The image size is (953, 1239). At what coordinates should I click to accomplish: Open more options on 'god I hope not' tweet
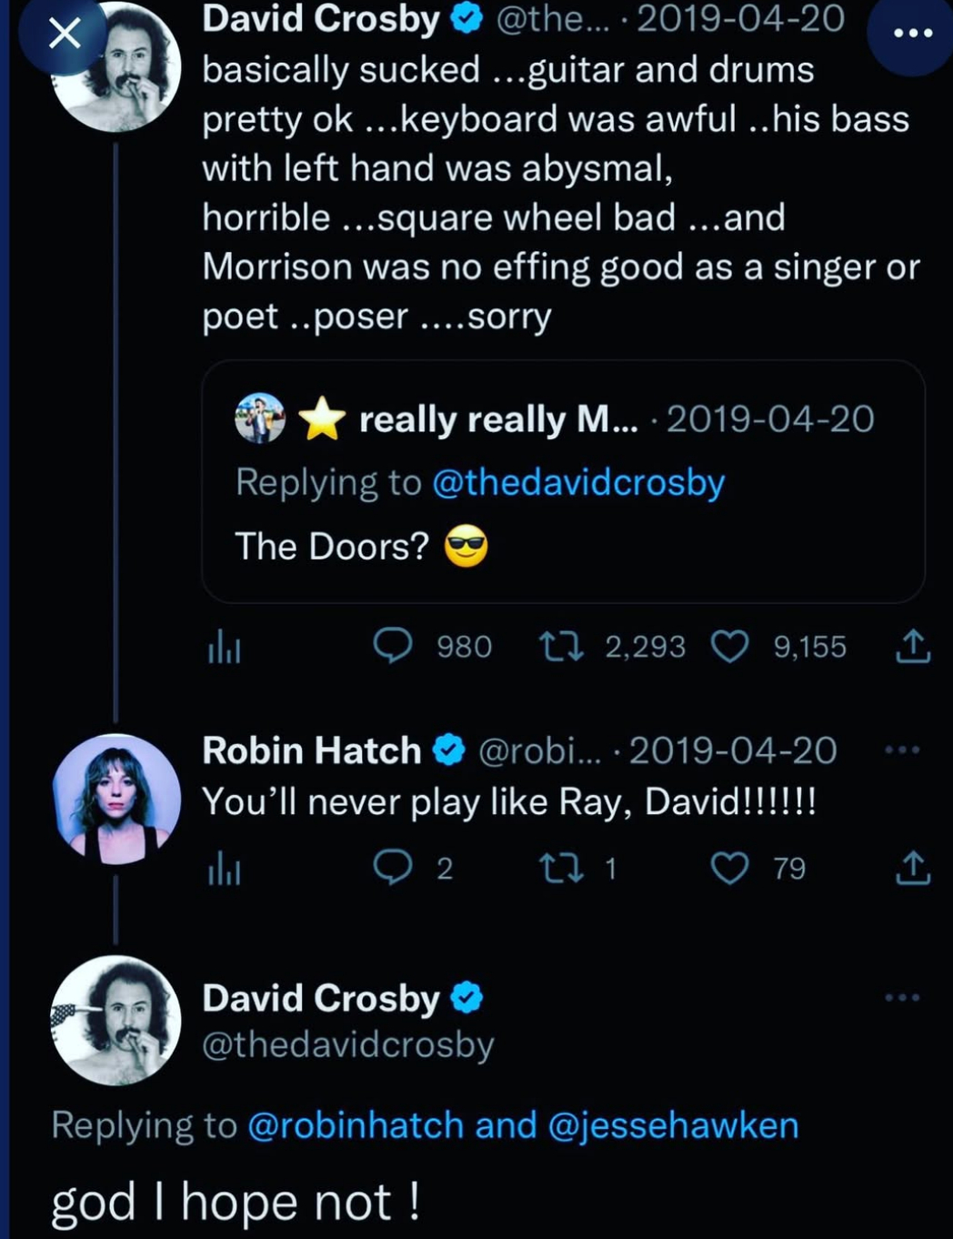(x=902, y=998)
